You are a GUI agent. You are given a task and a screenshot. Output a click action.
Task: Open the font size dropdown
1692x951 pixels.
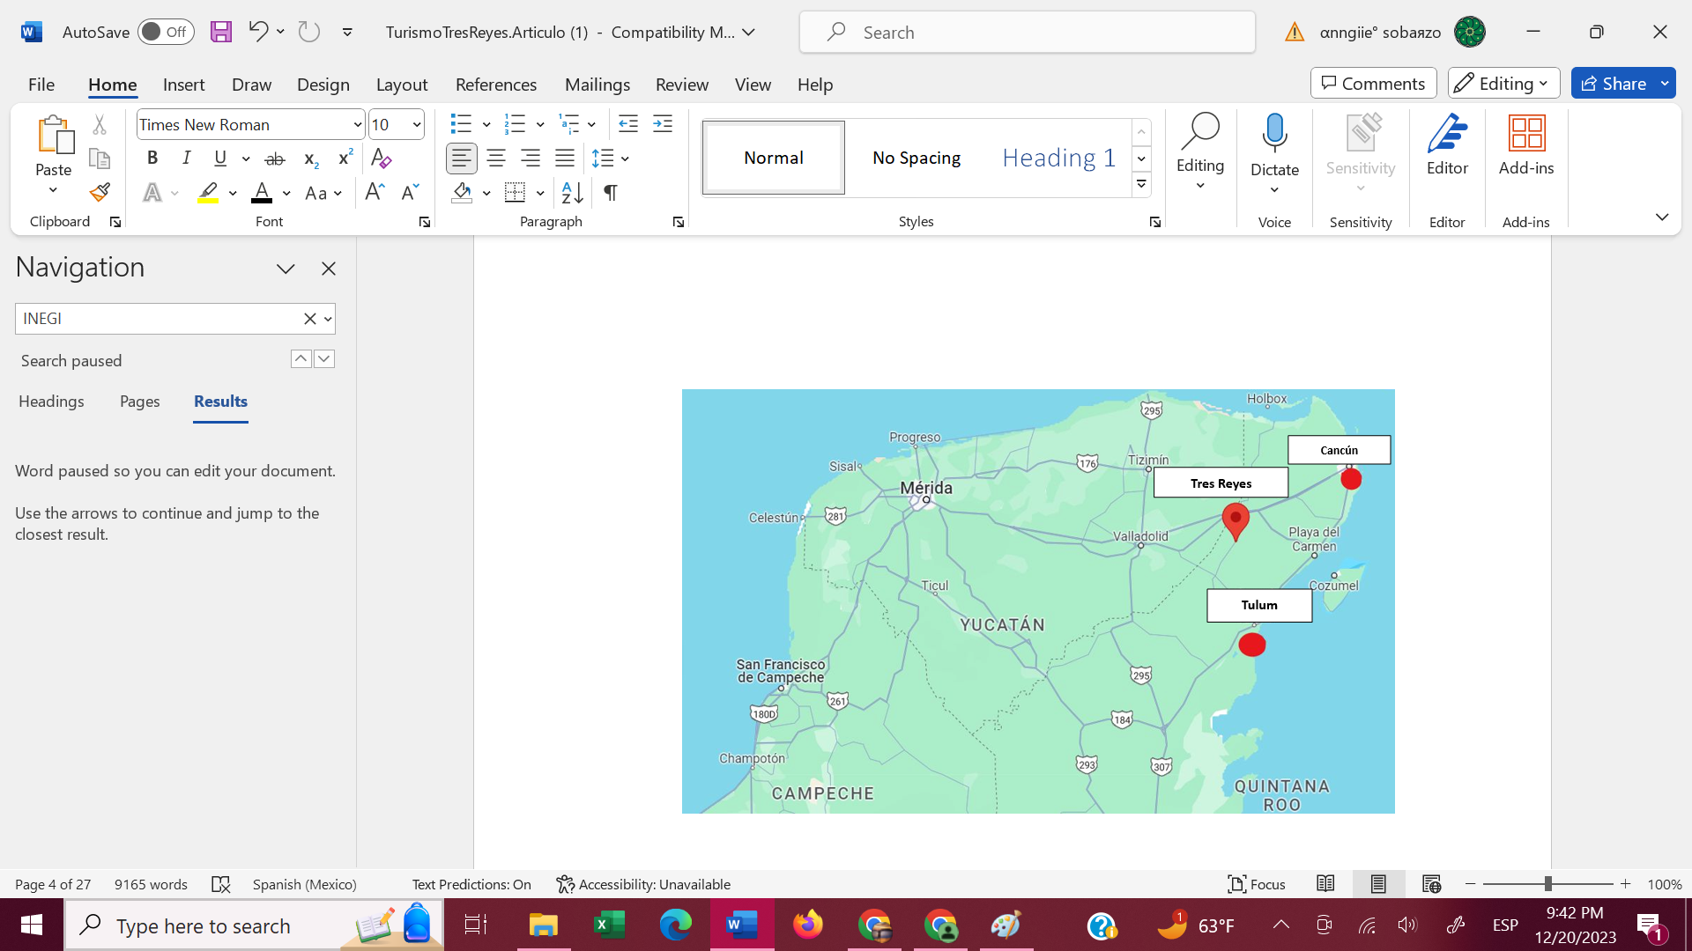[414, 124]
